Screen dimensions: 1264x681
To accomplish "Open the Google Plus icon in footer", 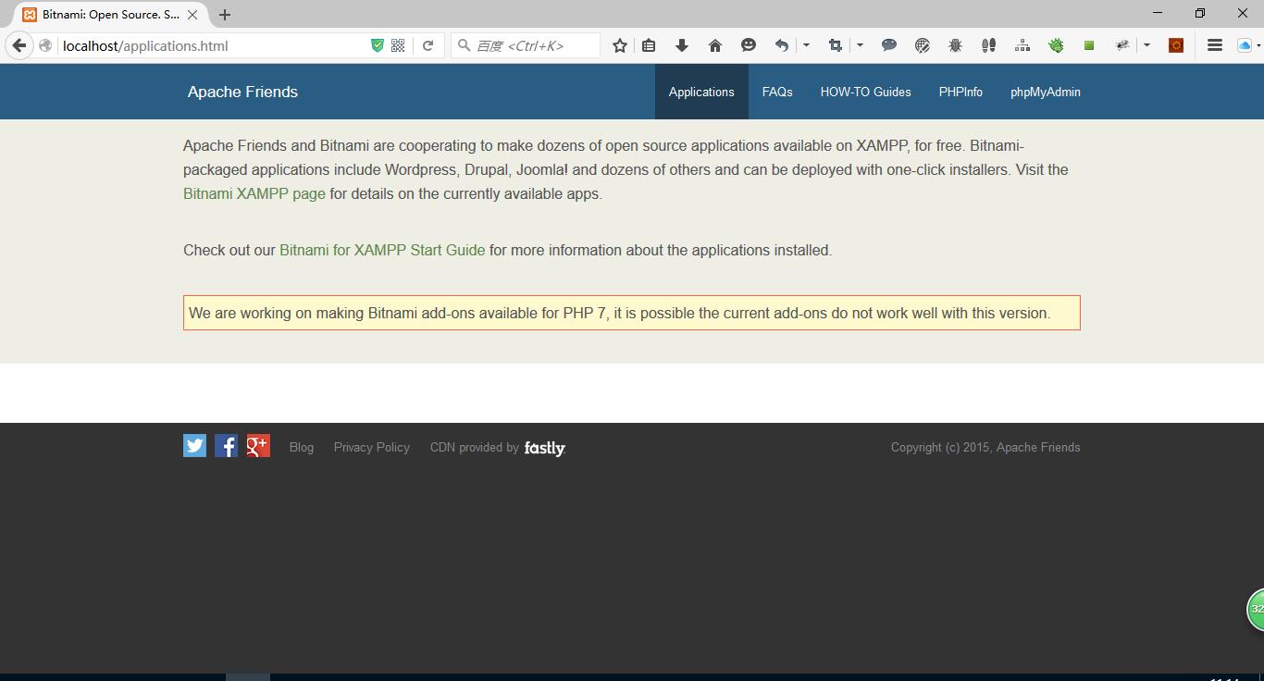I will click(258, 446).
